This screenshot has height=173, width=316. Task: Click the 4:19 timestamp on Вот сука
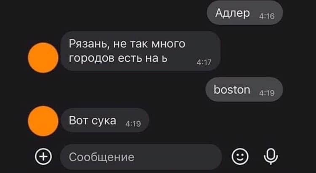click(x=133, y=124)
